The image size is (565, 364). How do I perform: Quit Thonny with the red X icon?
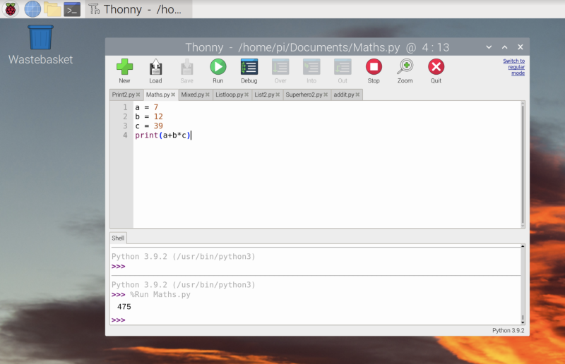coord(436,67)
